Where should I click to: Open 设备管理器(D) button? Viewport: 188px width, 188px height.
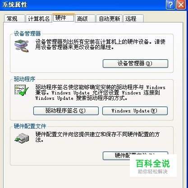(135, 63)
